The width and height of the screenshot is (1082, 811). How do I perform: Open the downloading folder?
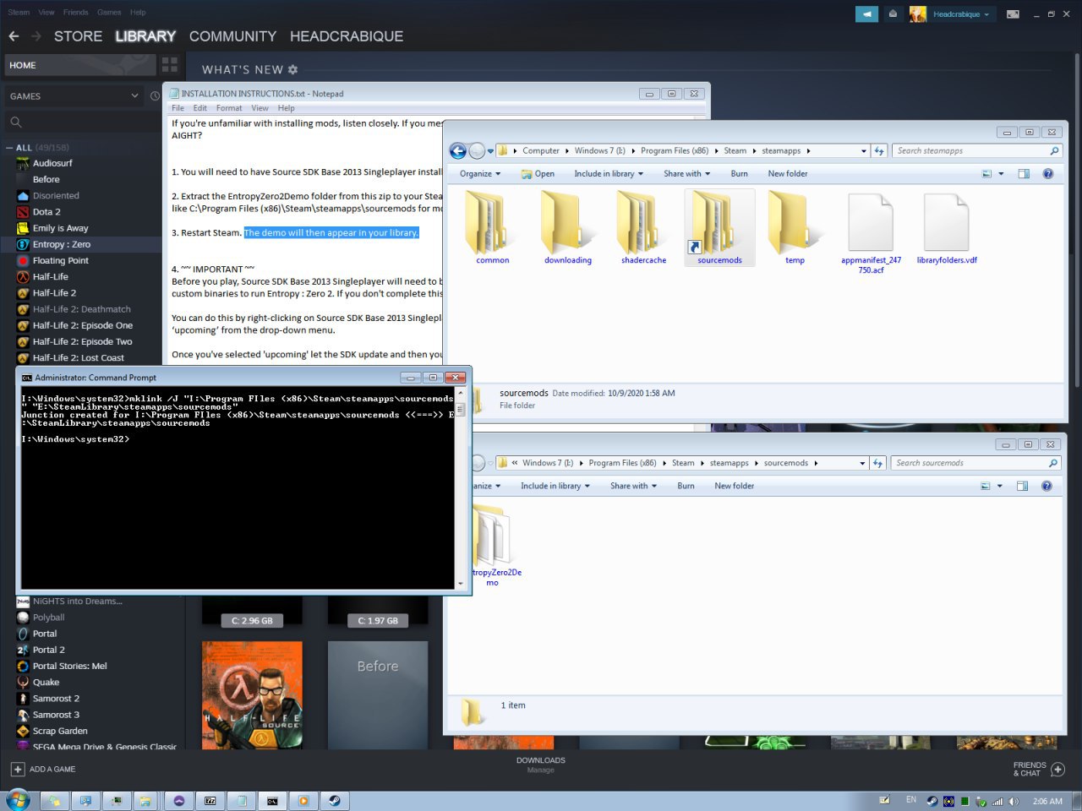tap(568, 227)
